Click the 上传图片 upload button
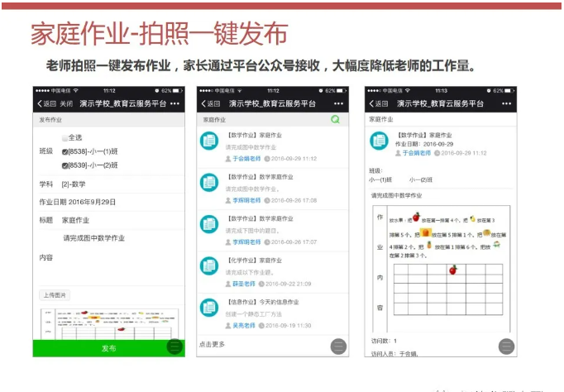Image resolution: width=564 pixels, height=392 pixels. point(55,295)
